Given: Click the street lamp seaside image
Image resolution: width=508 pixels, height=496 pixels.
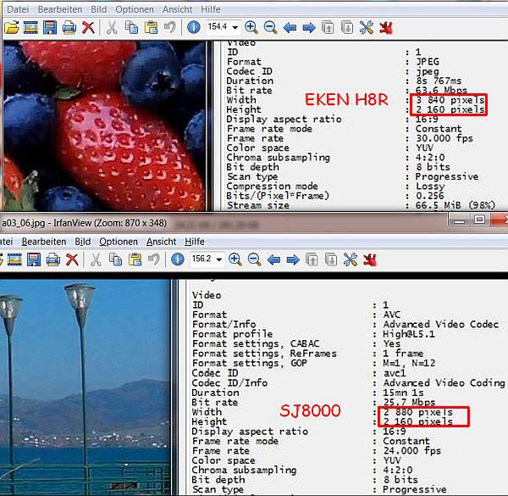Looking at the screenshot, I should tap(85, 387).
